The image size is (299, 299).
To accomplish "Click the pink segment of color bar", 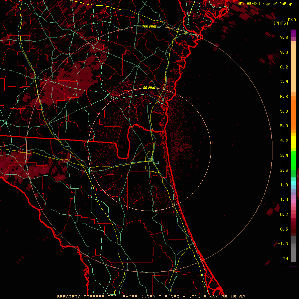I will click(293, 201).
